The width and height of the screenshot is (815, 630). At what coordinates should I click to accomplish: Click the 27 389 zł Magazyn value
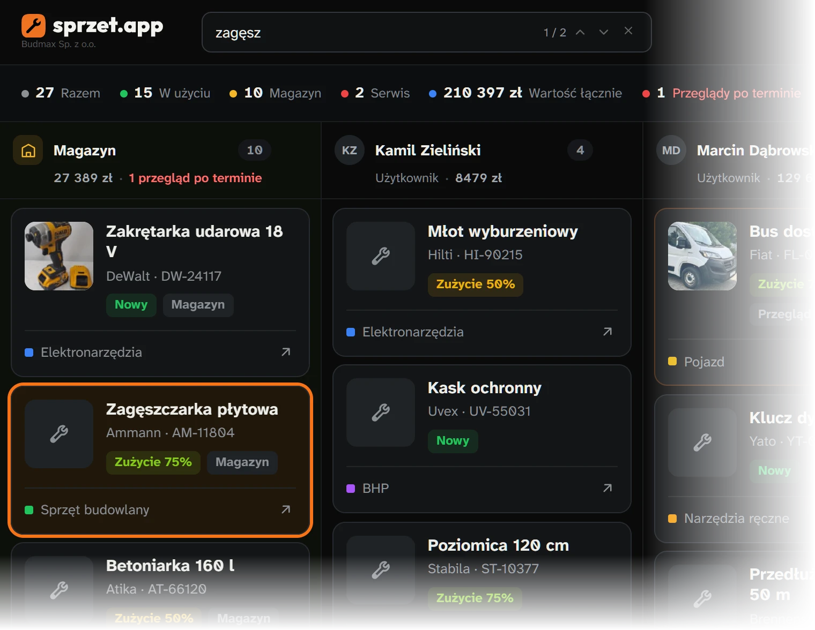83,178
